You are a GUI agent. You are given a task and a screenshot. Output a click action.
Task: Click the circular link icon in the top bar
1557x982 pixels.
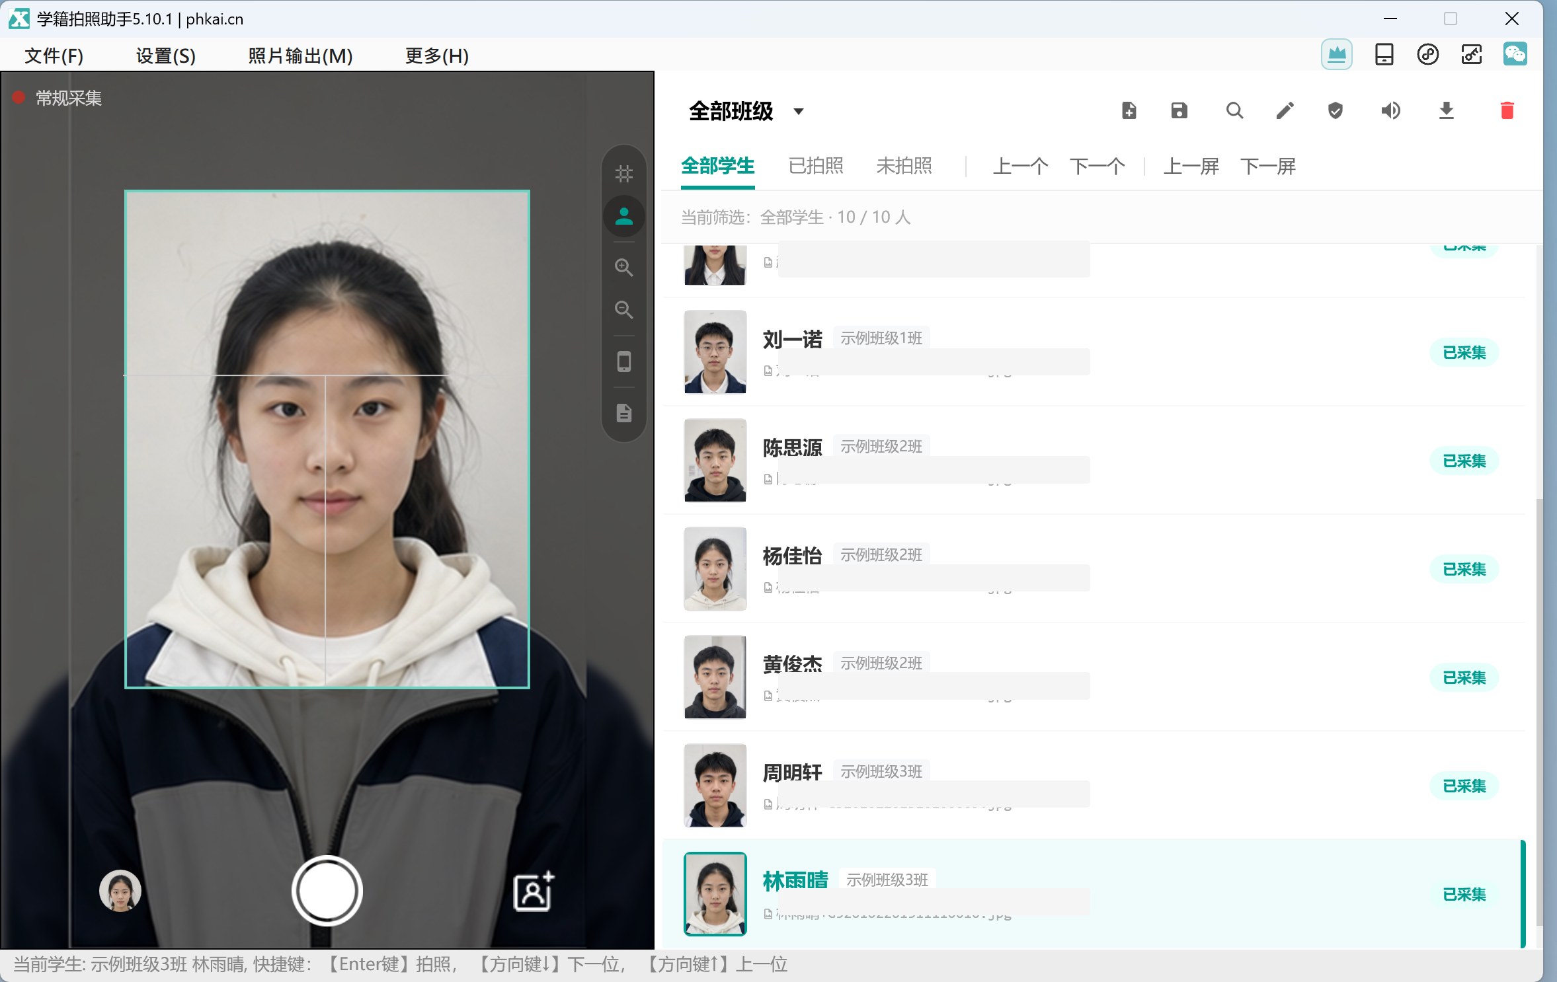1427,55
